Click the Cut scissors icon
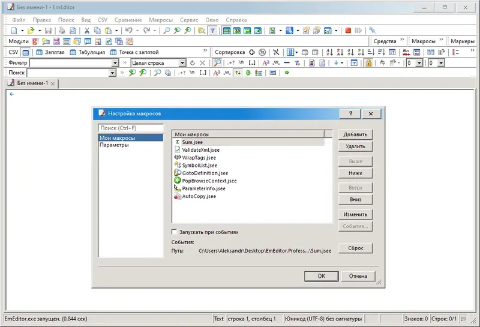Screen dimensions: 480x327 [87, 31]
